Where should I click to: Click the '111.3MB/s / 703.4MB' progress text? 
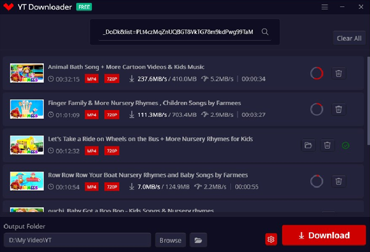[167, 115]
